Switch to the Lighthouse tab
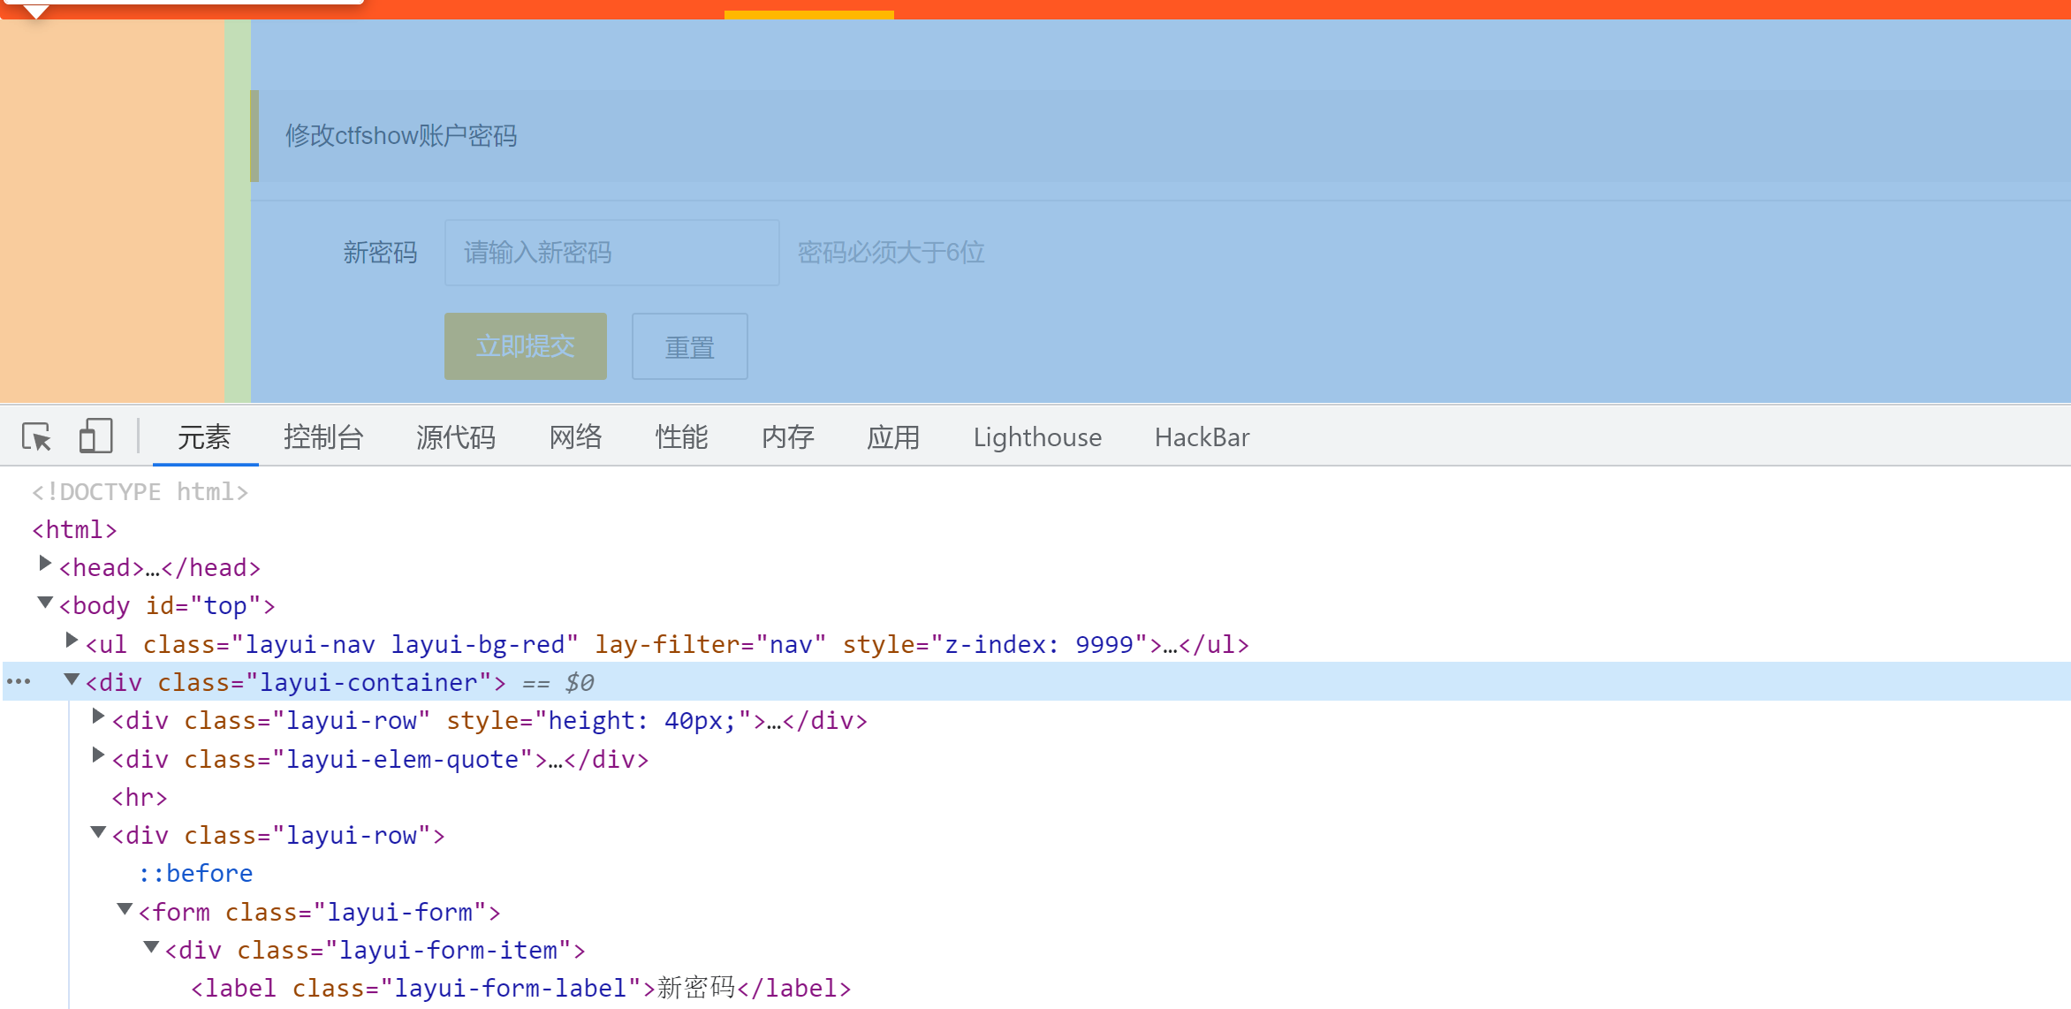The width and height of the screenshot is (2071, 1009). [x=1037, y=437]
